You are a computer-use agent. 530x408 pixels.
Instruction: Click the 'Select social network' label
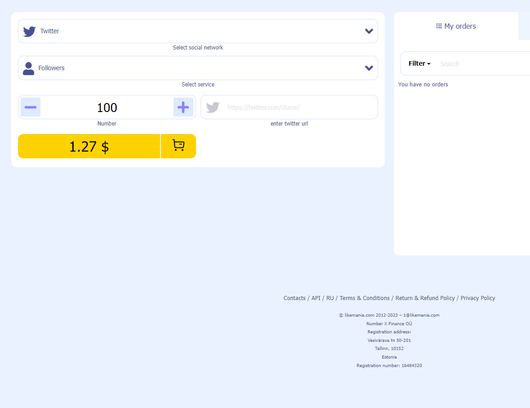(198, 48)
